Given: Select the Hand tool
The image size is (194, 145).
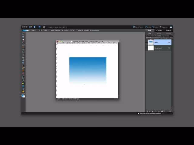Looking at the screenshot, I should point(23,40).
